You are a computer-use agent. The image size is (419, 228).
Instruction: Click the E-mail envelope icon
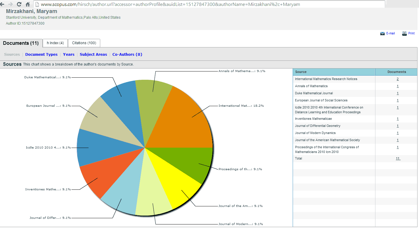[x=382, y=34]
